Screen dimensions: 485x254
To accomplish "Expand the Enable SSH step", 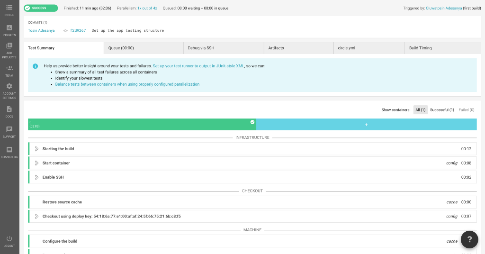I will [x=36, y=177].
